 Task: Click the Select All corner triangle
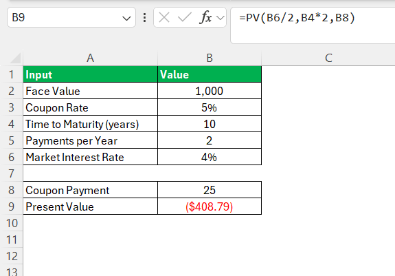pos(16,59)
